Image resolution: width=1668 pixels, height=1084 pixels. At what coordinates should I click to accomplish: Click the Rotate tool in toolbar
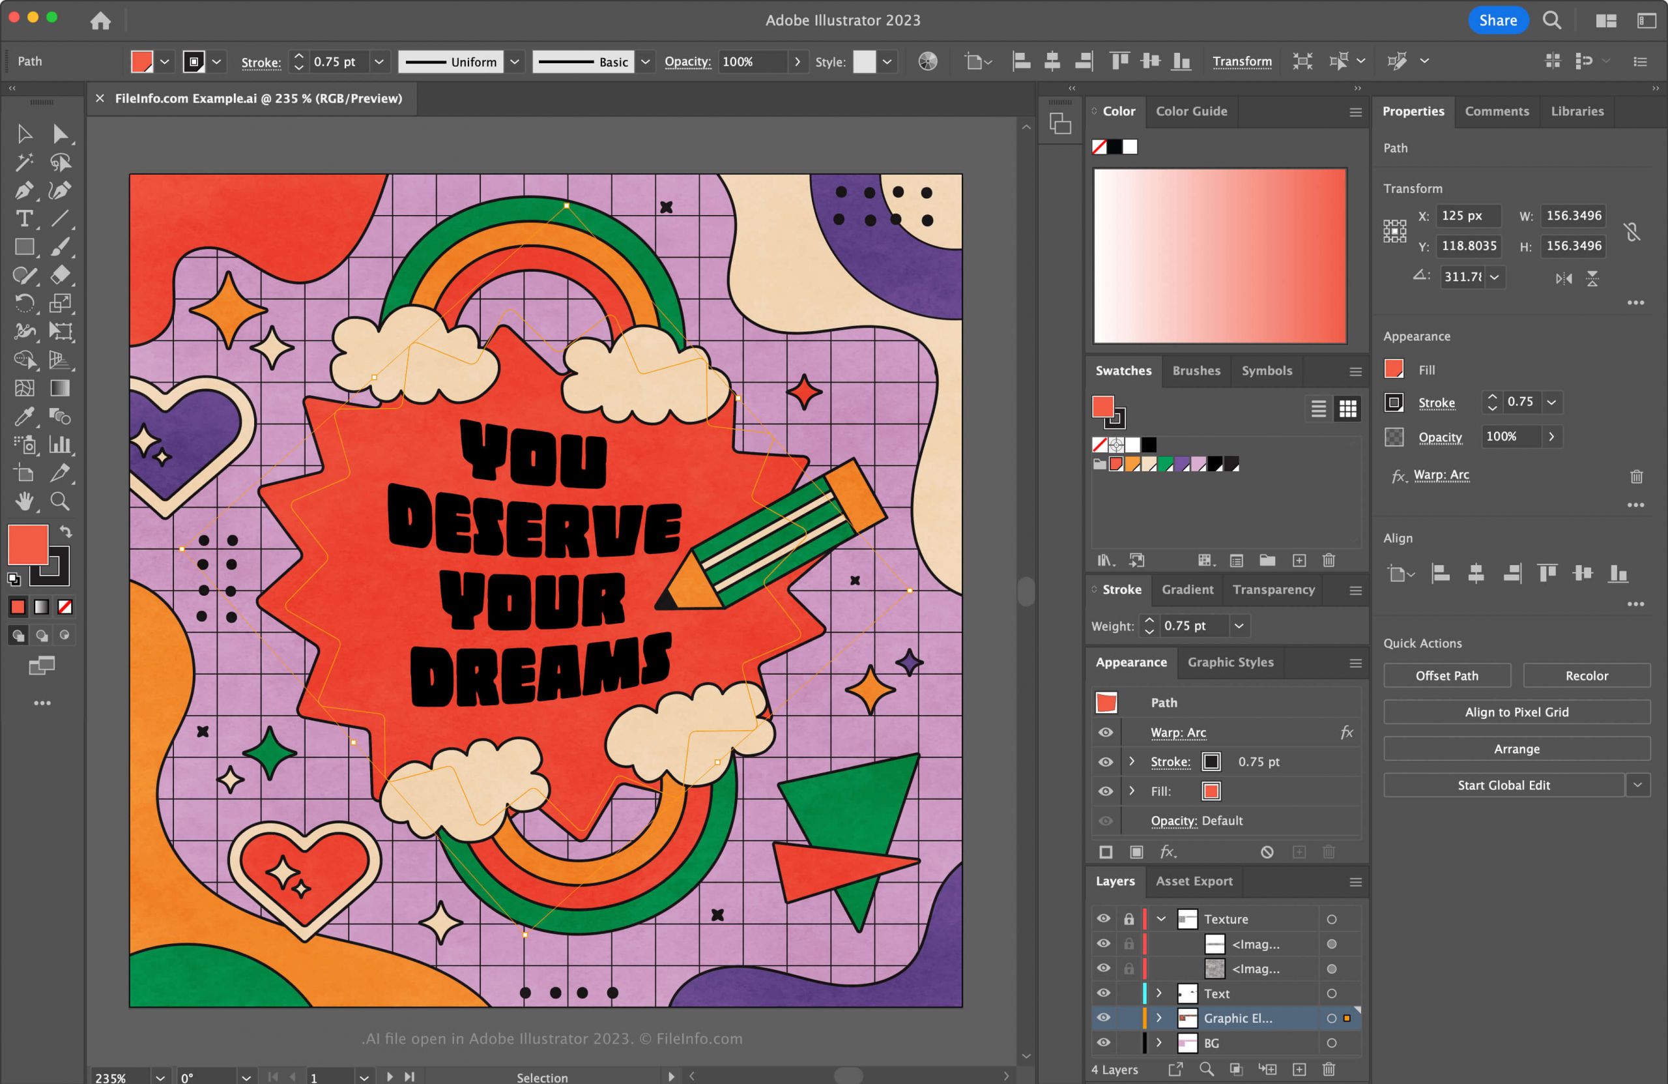pyautogui.click(x=22, y=302)
